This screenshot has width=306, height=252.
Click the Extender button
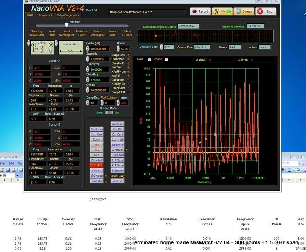(x=117, y=170)
